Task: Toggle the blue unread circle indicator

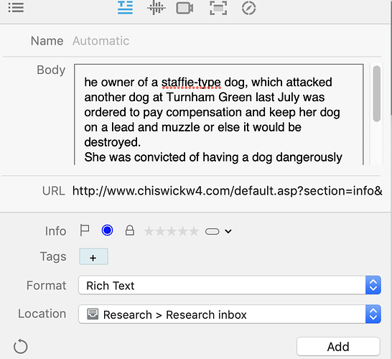Action: point(107,230)
